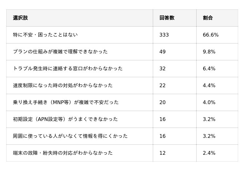Select the 速度制限になった時の対処がわからなかった cell
Image resolution: width=250 pixels, height=171 pixels.
(63, 86)
